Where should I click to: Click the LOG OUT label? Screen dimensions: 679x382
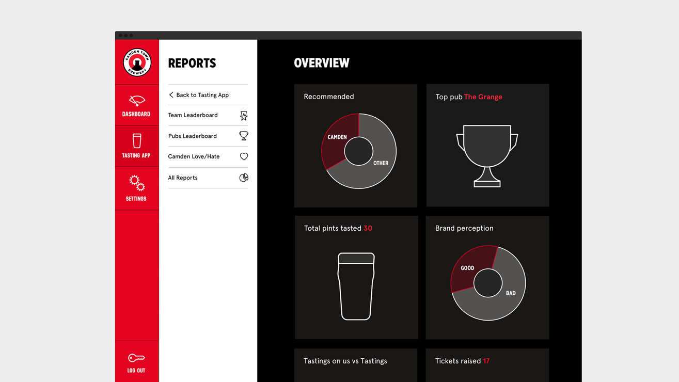click(x=136, y=371)
